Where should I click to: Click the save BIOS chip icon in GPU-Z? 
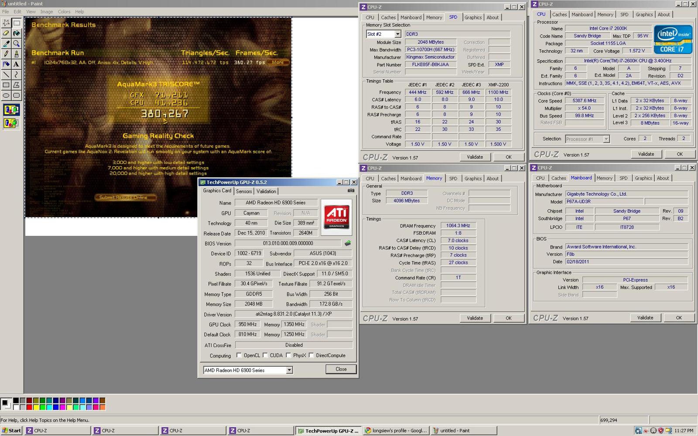pyautogui.click(x=348, y=243)
